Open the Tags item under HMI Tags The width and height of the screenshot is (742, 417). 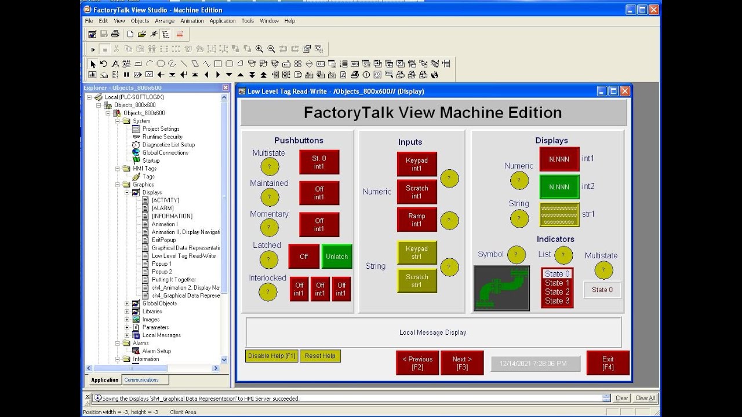tap(148, 177)
